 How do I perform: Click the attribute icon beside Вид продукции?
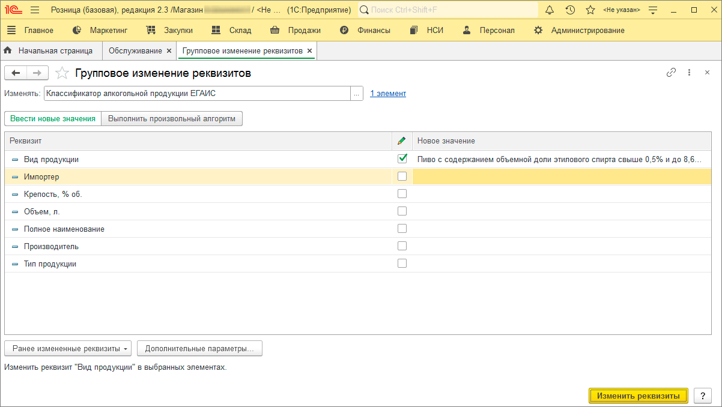click(15, 160)
